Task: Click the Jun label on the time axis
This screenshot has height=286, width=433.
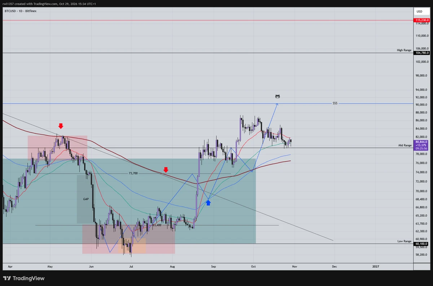Action: pyautogui.click(x=91, y=267)
